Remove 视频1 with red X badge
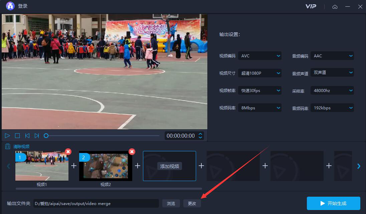The image size is (366, 214). (x=68, y=152)
